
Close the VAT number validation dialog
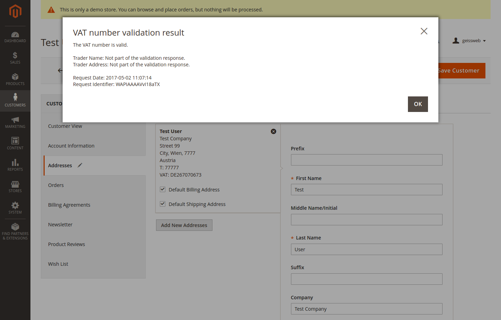click(x=424, y=31)
